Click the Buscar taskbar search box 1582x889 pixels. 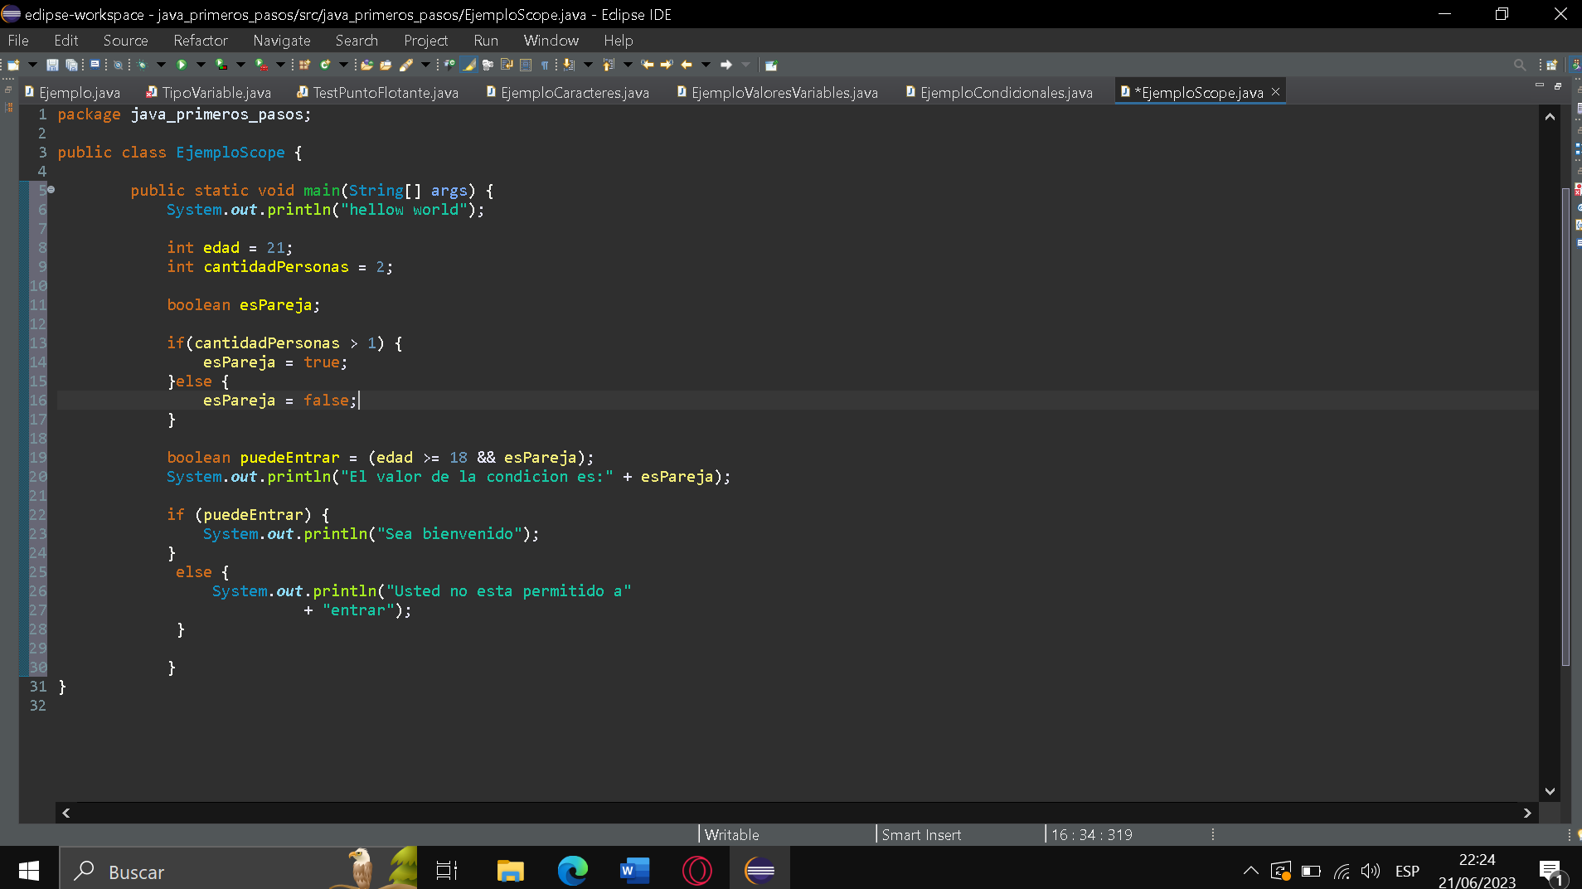pyautogui.click(x=239, y=870)
